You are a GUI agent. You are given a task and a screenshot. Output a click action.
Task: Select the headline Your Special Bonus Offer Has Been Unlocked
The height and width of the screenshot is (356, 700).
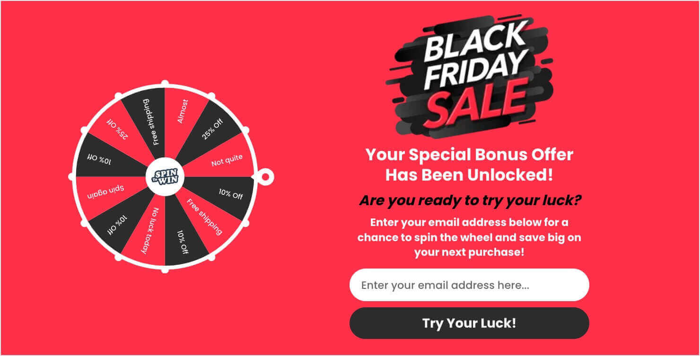(468, 165)
